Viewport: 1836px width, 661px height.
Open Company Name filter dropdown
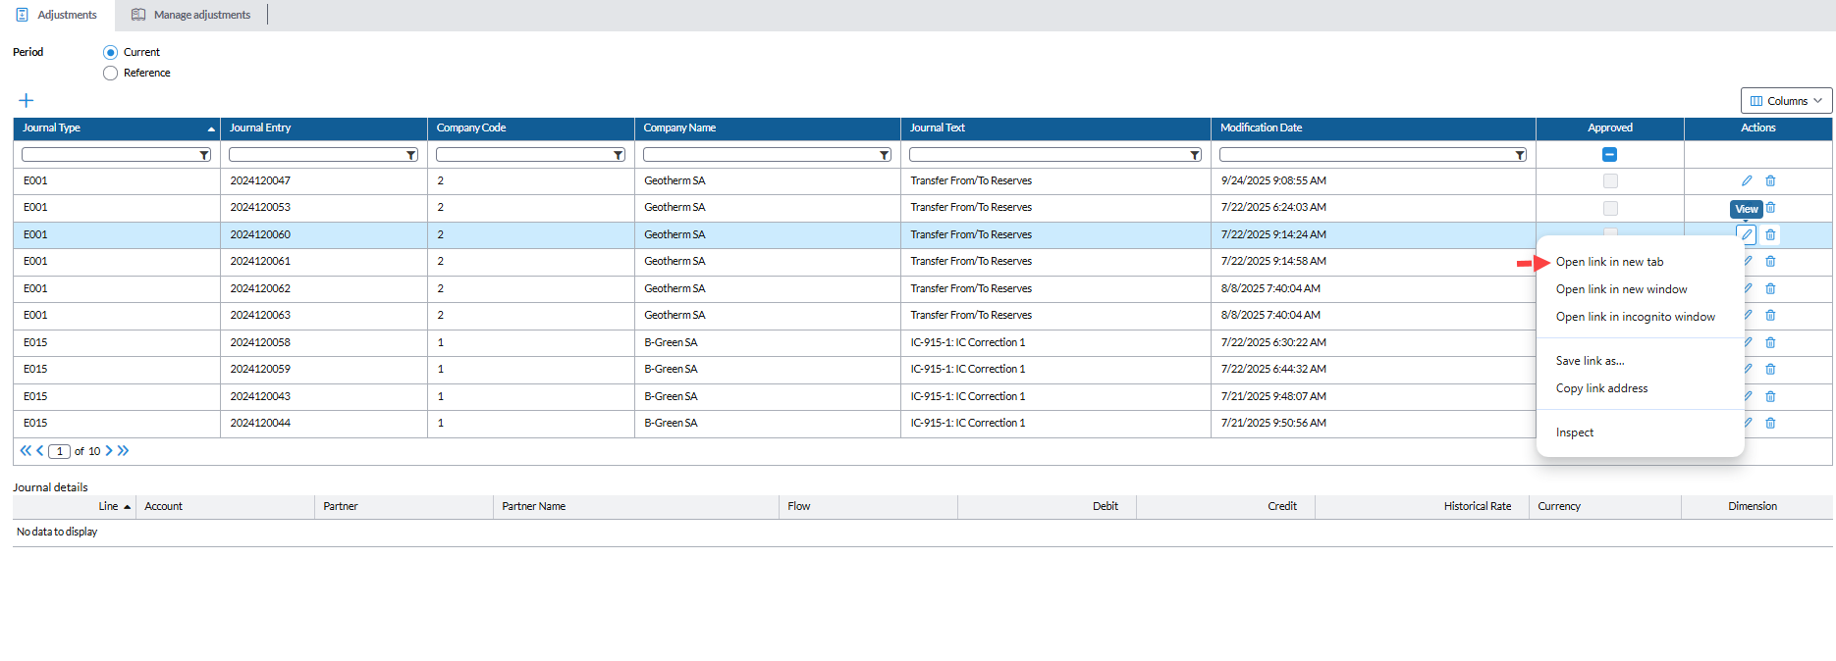(x=885, y=155)
